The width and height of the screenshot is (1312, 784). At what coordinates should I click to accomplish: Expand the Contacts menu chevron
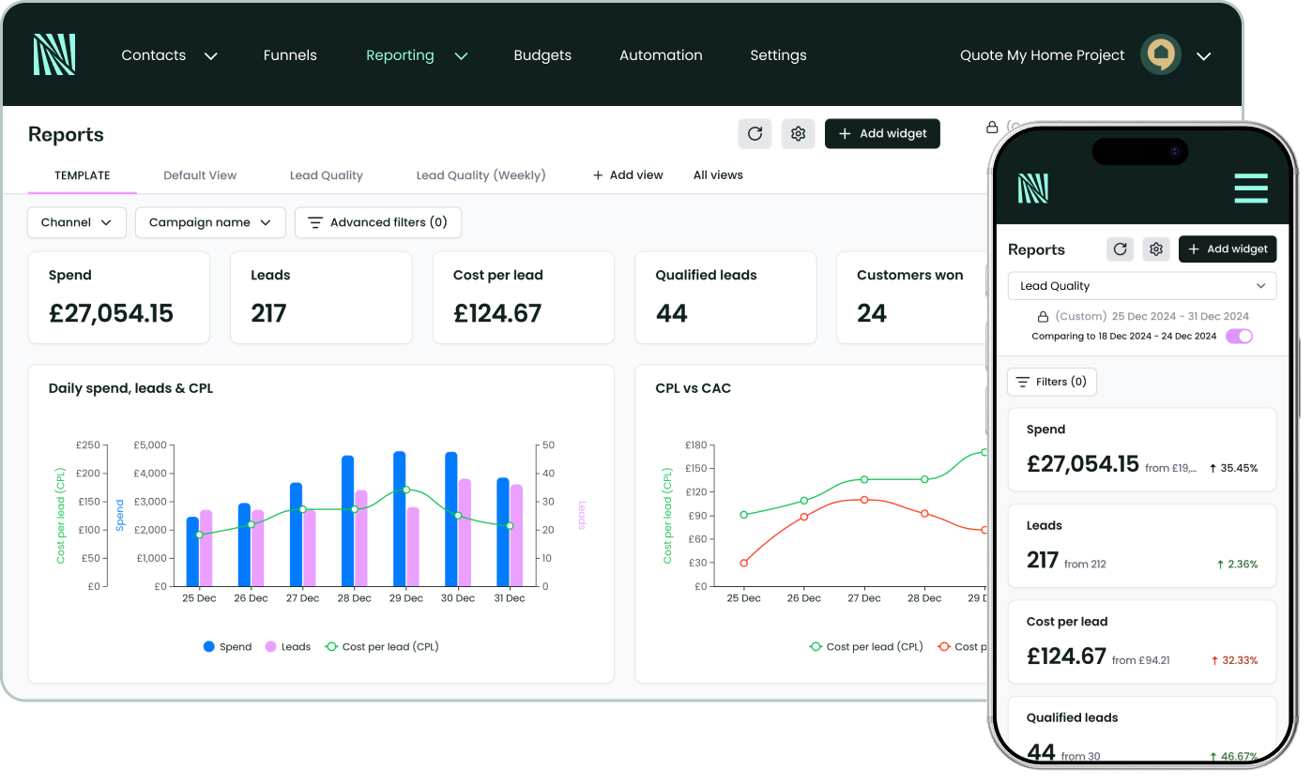(211, 56)
